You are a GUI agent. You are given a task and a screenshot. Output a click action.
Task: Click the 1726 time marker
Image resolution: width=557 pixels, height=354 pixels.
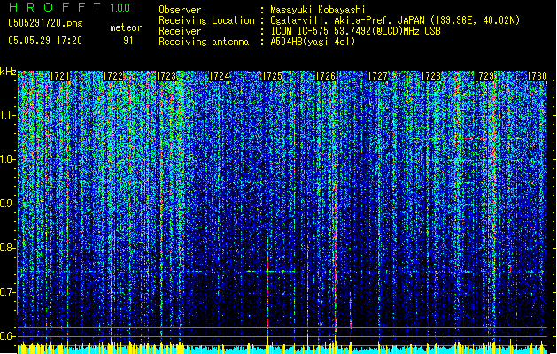pos(325,76)
